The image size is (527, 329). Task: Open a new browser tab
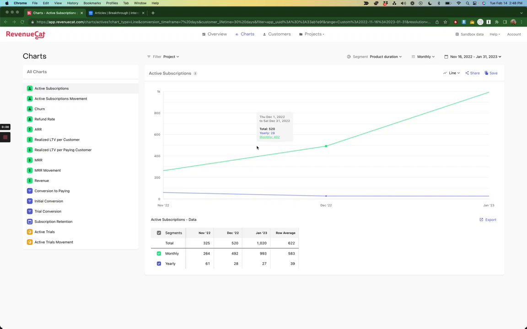tap(153, 13)
